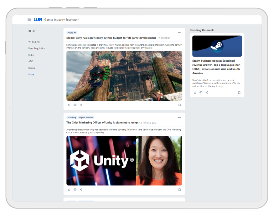Click the Games Industry Ecosystem title
The width and height of the screenshot is (273, 214).
tap(62, 20)
